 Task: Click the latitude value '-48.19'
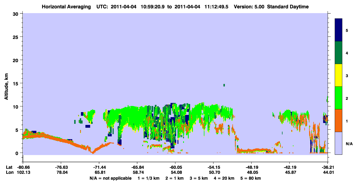[x=251, y=167]
